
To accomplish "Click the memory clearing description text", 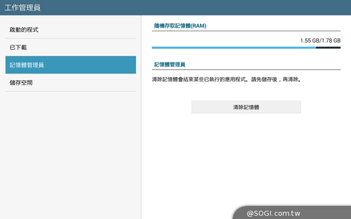I will tap(227, 79).
